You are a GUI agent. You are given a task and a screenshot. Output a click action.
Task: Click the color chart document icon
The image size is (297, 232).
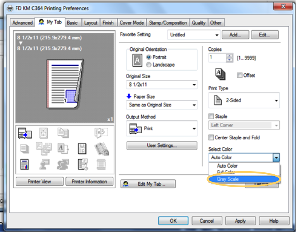click(x=25, y=164)
